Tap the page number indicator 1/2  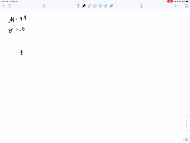(x=186, y=124)
